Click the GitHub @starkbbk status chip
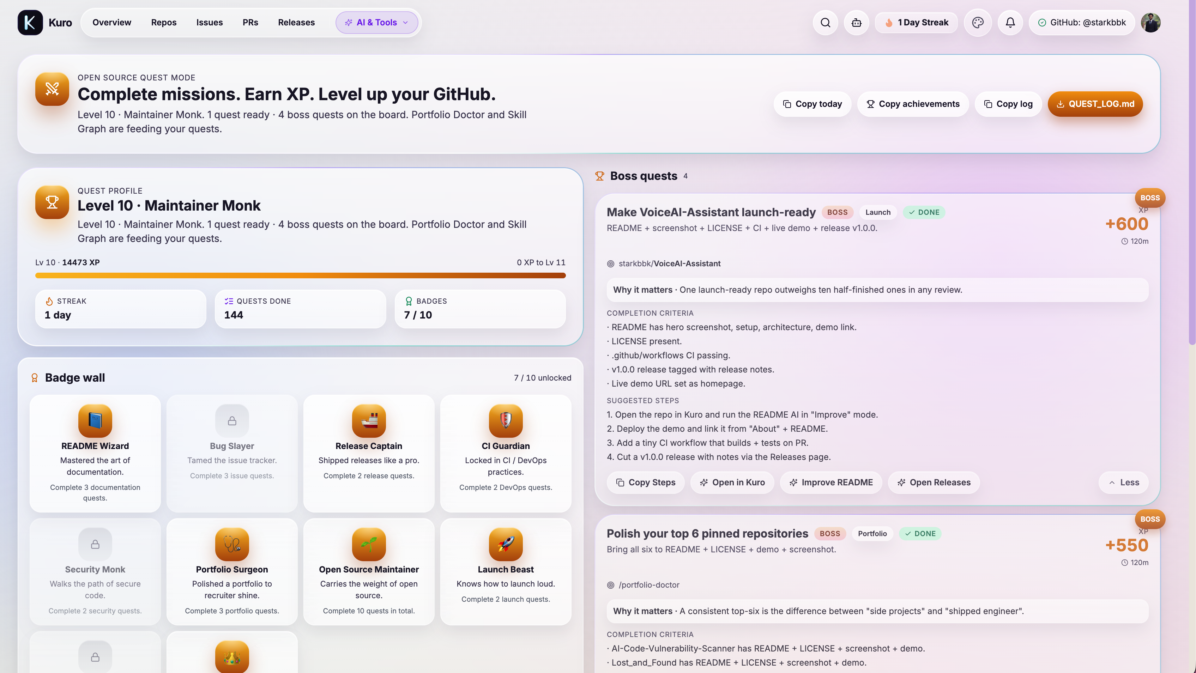The width and height of the screenshot is (1196, 673). coord(1082,22)
